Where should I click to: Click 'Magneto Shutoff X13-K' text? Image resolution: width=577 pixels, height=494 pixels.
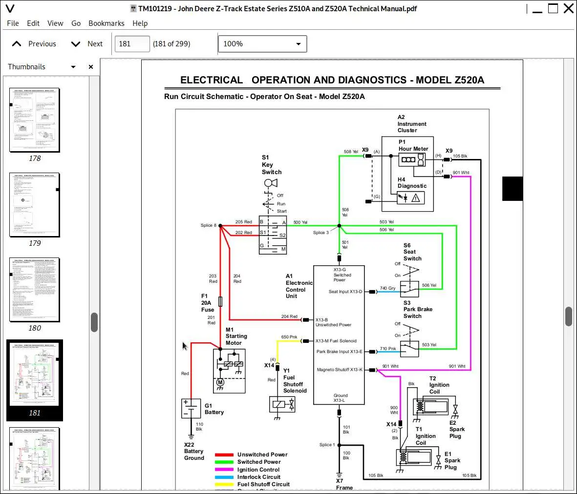click(340, 370)
